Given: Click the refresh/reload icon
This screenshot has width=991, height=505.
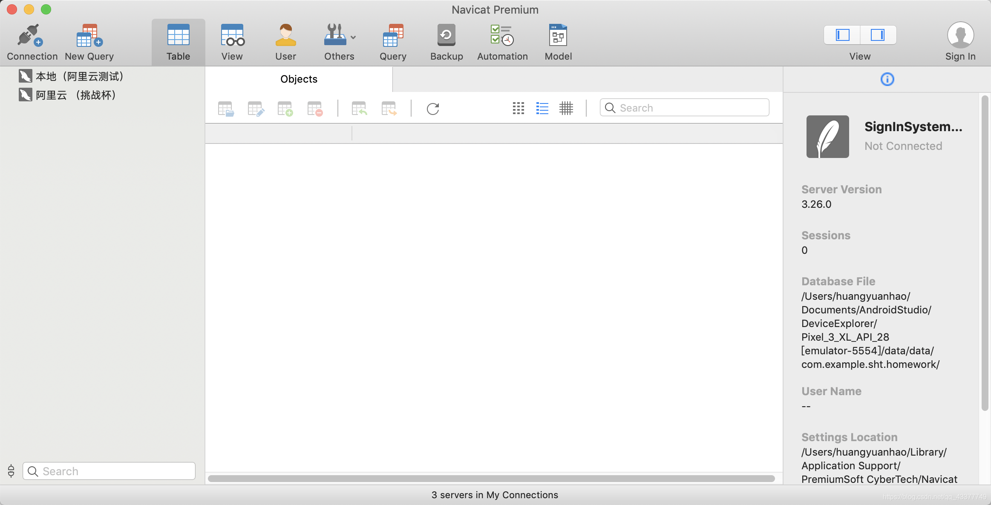Looking at the screenshot, I should tap(434, 108).
